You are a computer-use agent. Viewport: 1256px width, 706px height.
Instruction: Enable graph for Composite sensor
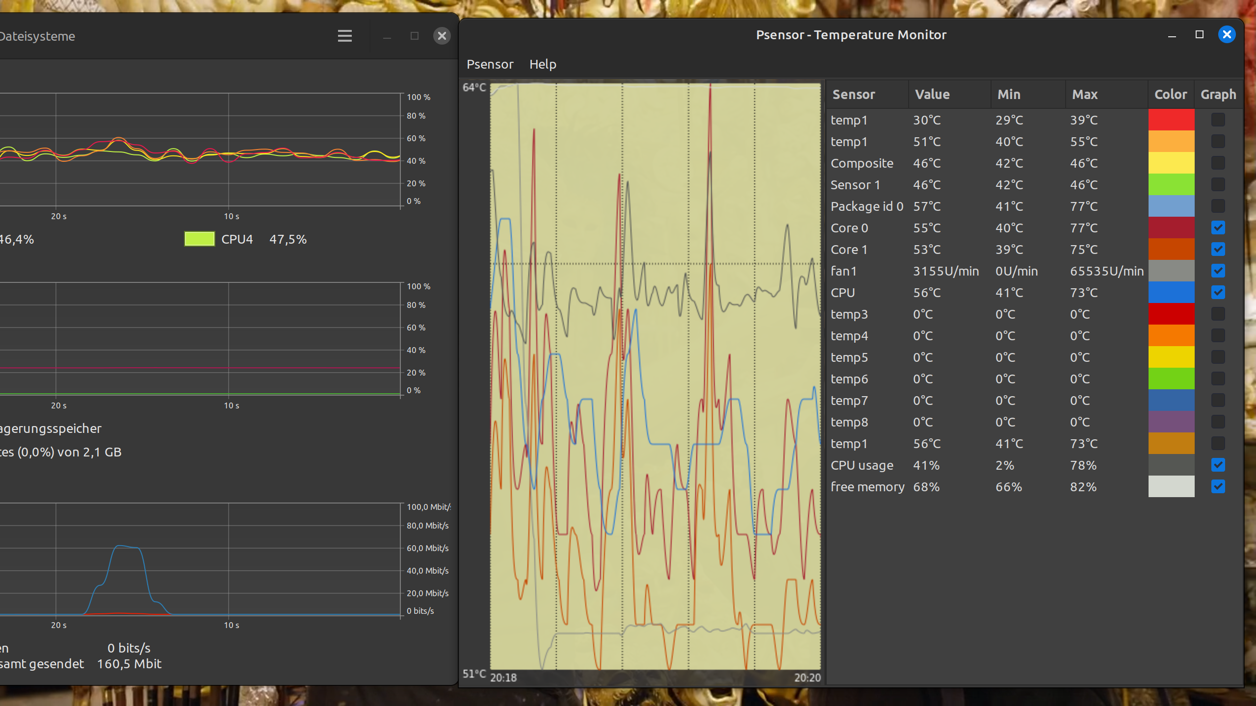[1218, 163]
